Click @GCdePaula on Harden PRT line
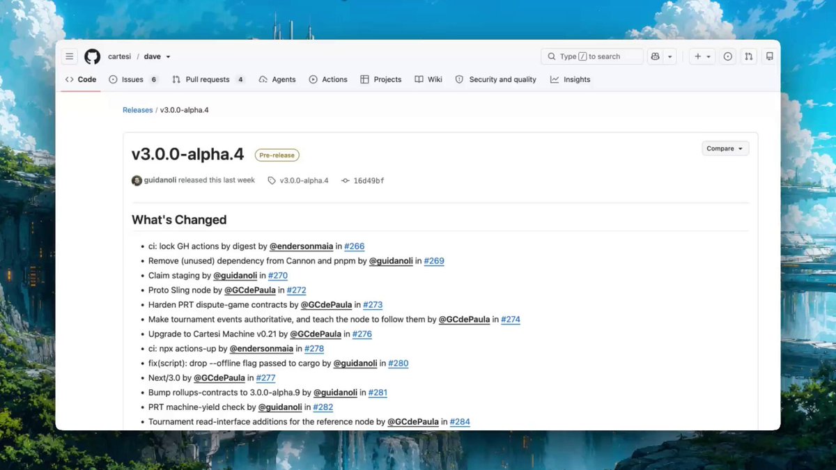The width and height of the screenshot is (836, 470). click(326, 305)
